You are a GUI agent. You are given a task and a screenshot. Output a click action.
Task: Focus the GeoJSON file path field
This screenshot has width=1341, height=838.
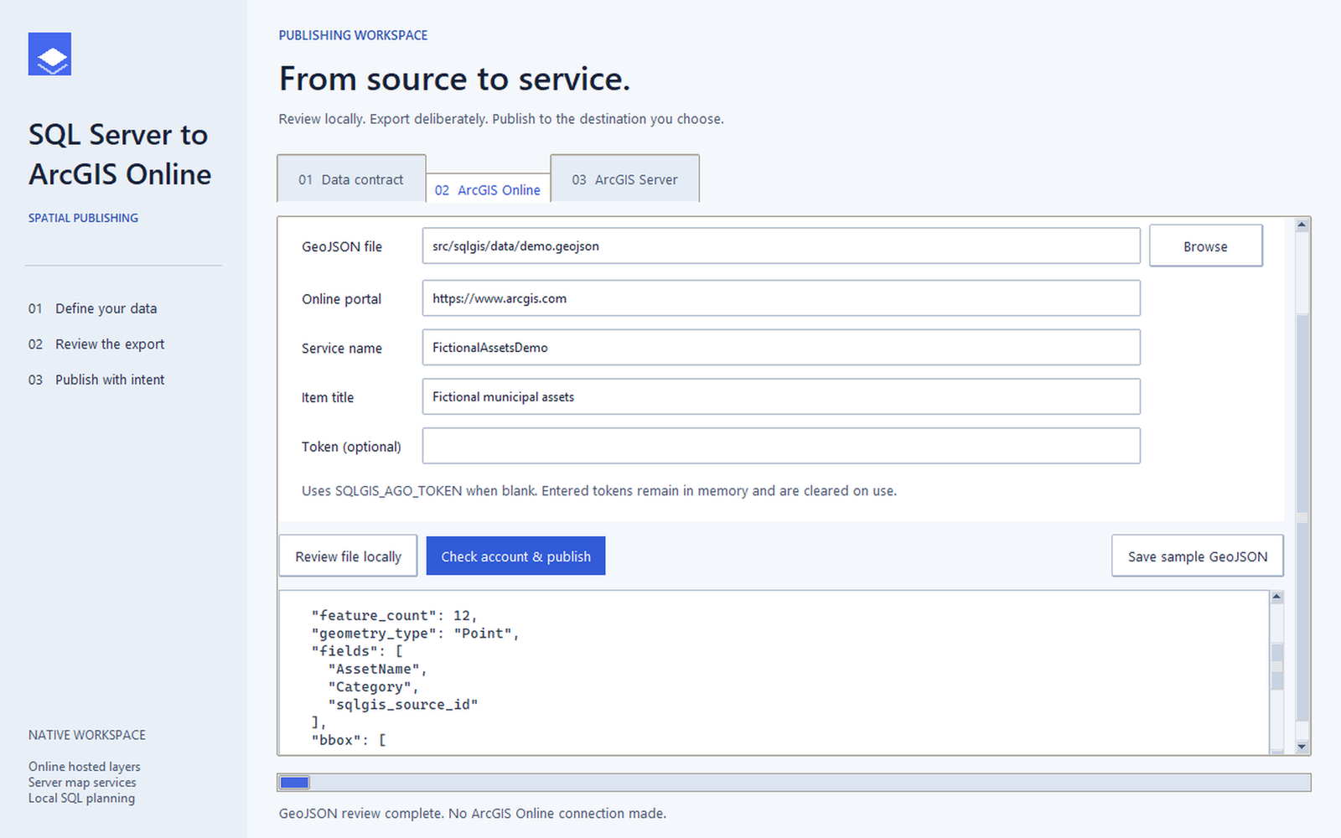click(781, 246)
